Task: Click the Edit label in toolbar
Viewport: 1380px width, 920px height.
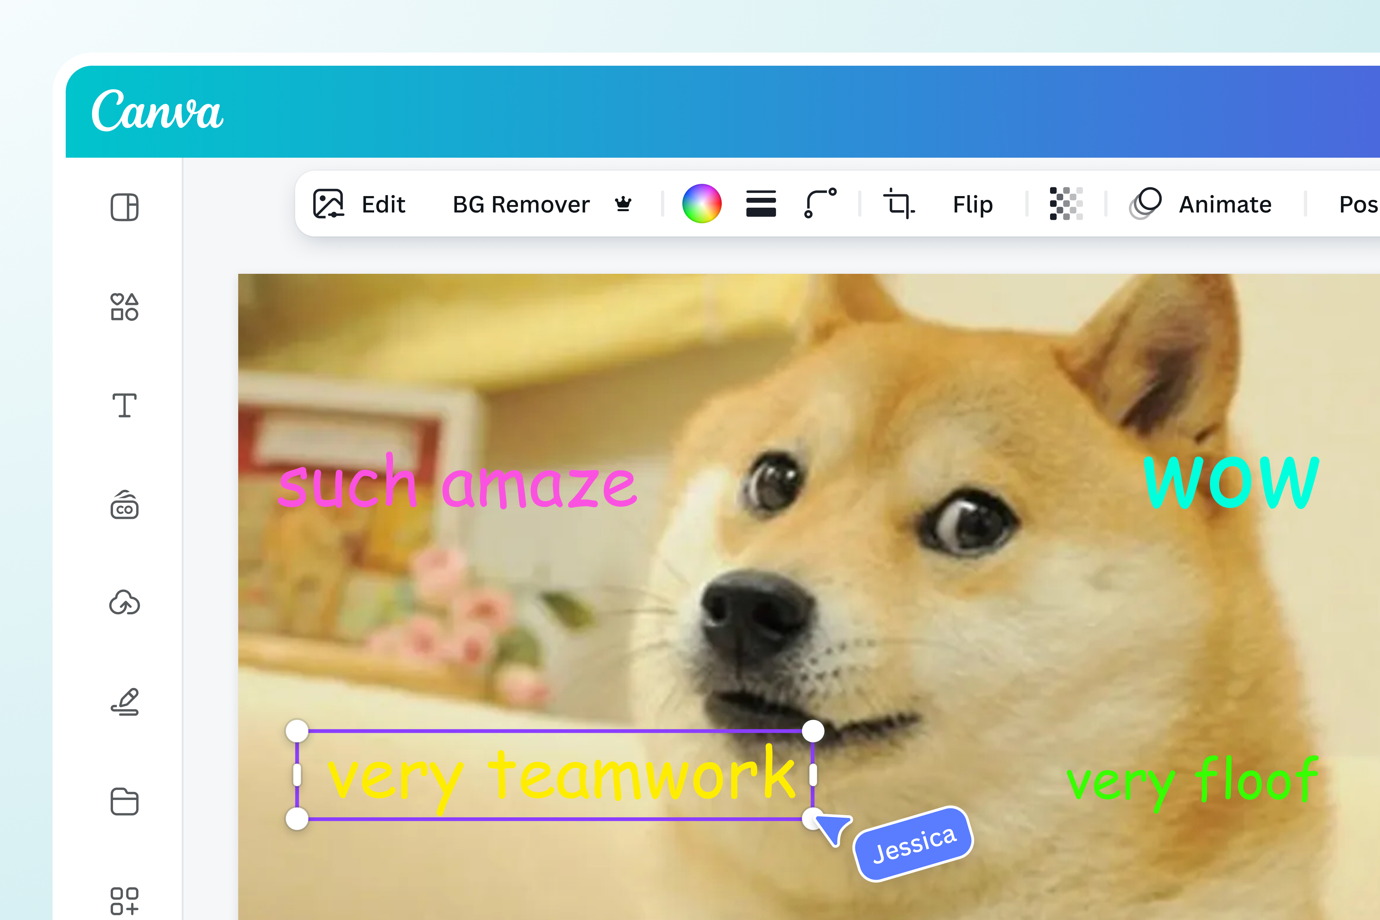Action: 383,204
